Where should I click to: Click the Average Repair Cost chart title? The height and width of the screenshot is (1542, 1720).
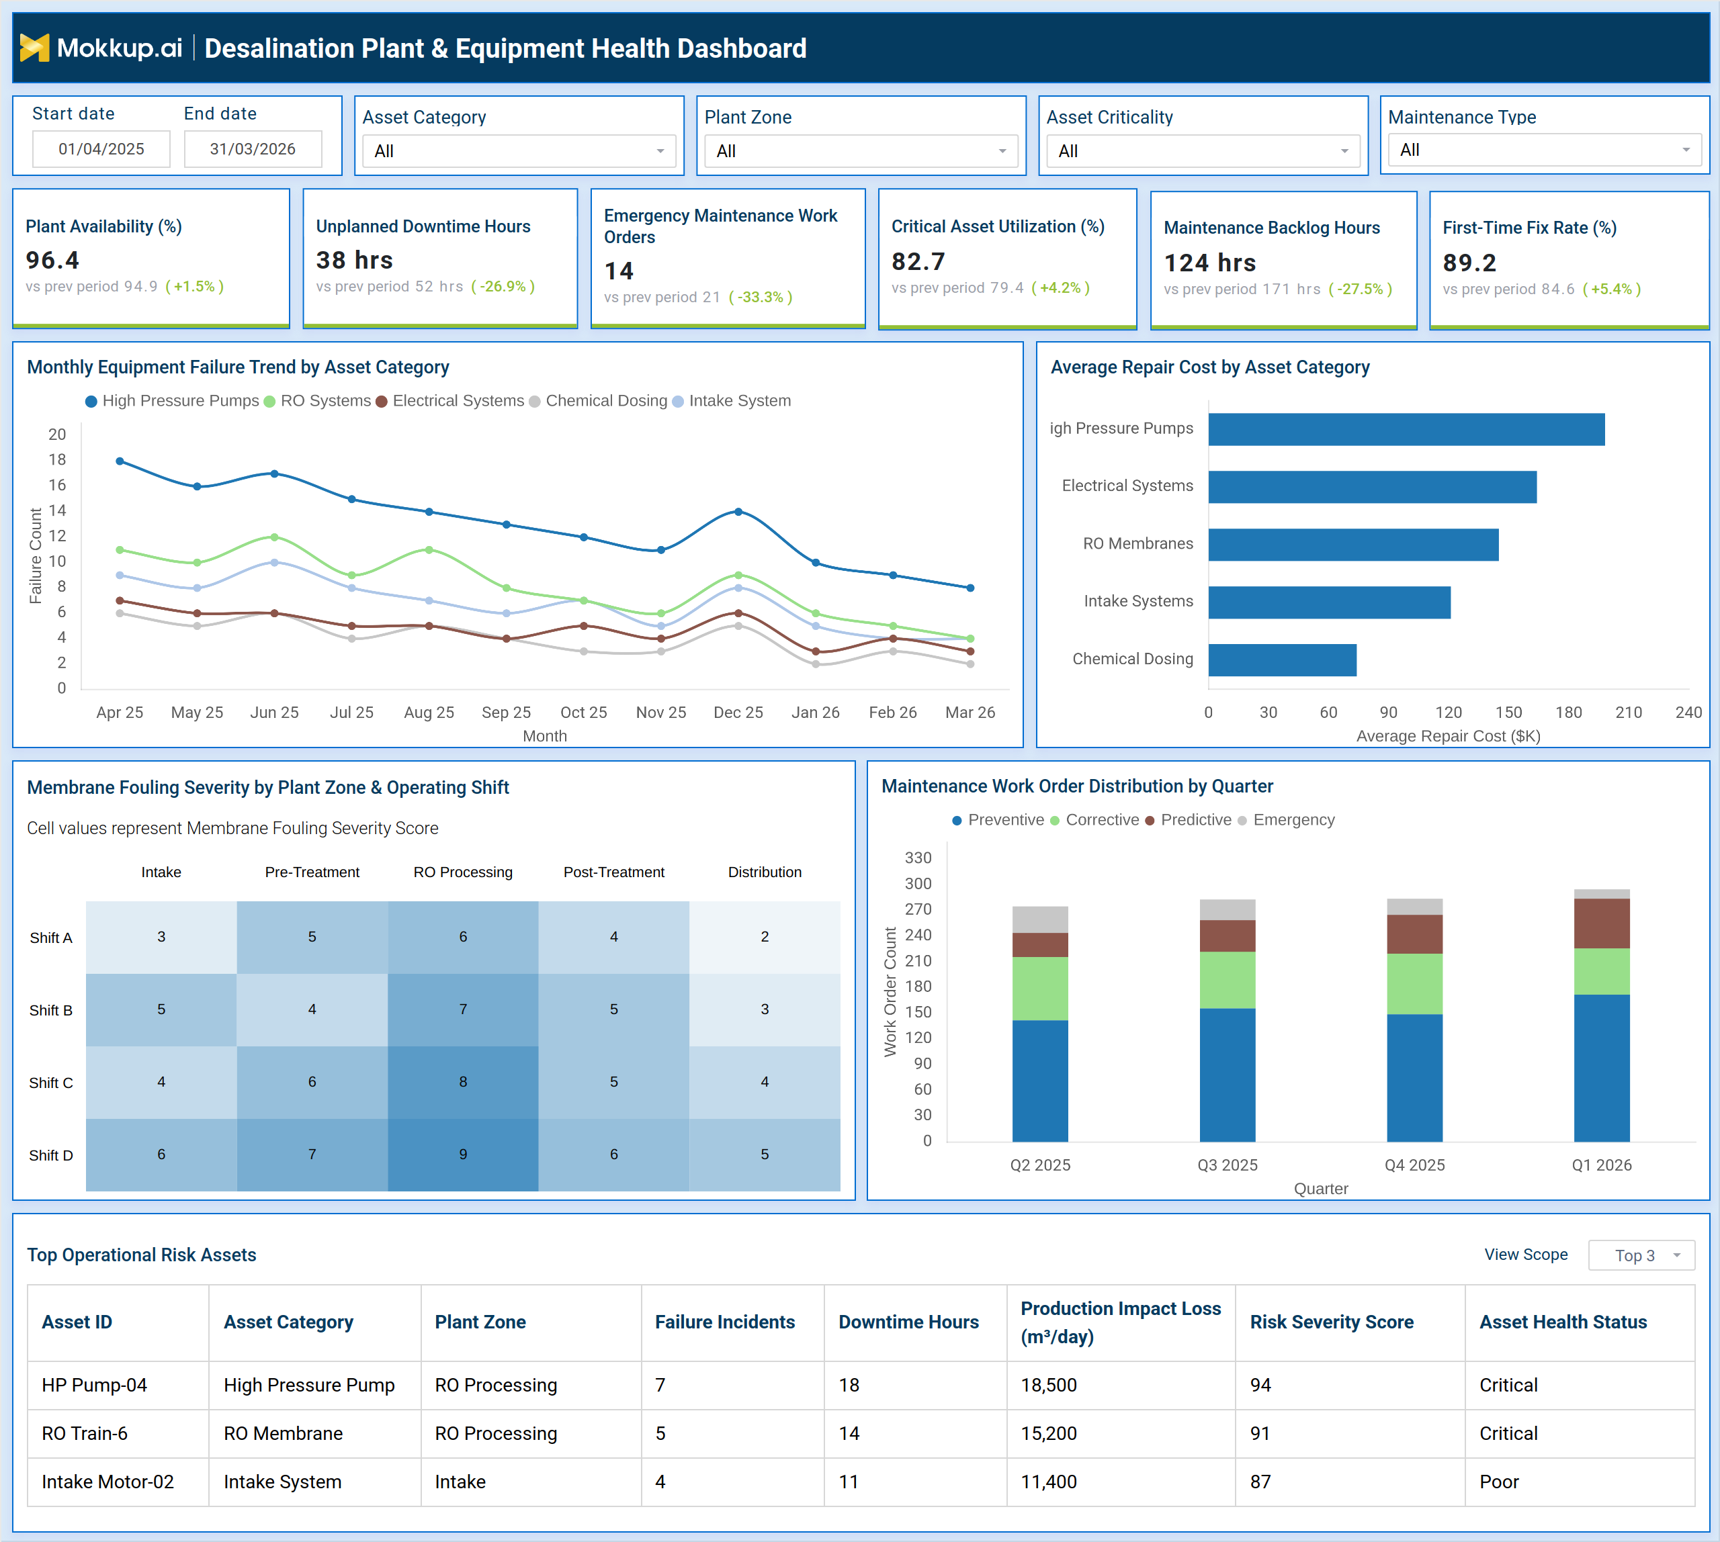click(x=1209, y=368)
